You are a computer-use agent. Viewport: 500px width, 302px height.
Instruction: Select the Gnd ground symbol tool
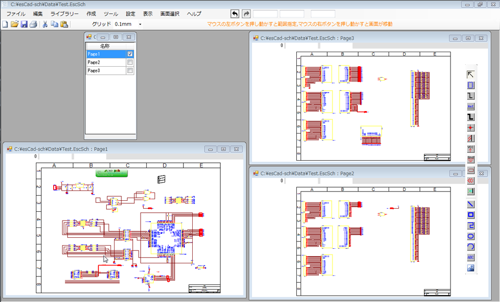click(471, 160)
